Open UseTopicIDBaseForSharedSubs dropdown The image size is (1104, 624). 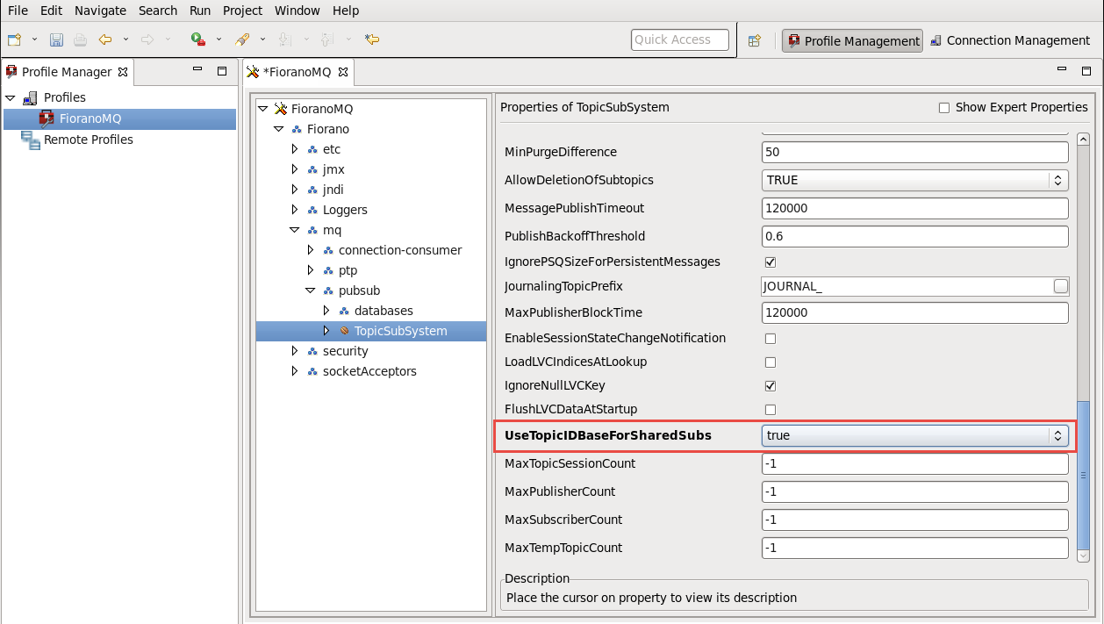point(914,435)
